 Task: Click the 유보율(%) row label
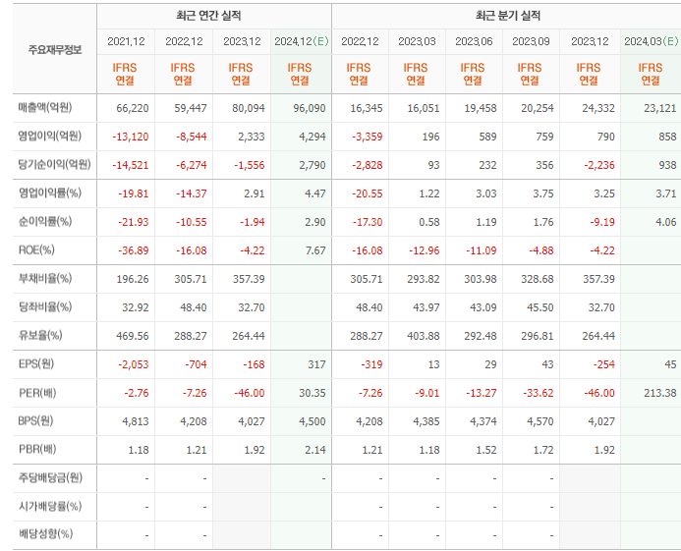(x=40, y=335)
